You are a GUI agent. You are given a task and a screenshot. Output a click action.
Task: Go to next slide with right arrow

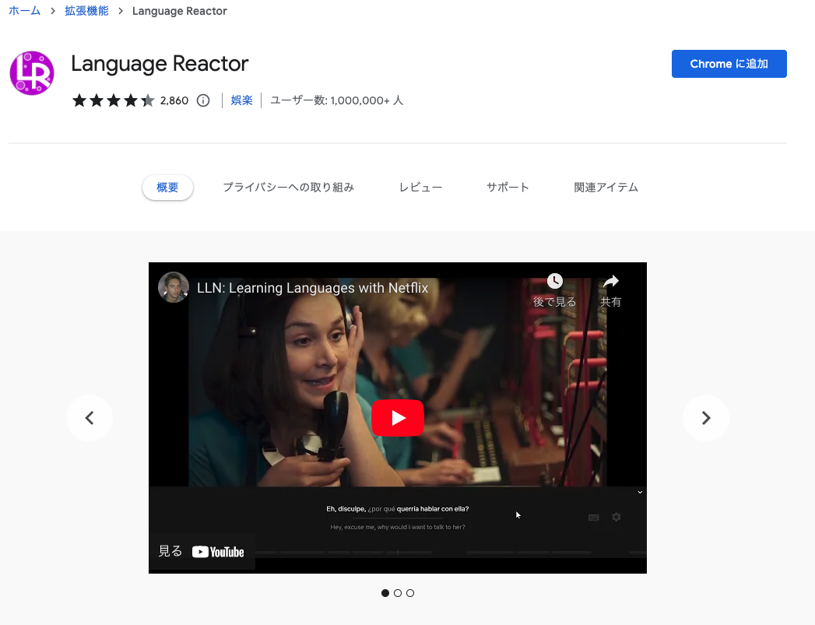coord(706,418)
